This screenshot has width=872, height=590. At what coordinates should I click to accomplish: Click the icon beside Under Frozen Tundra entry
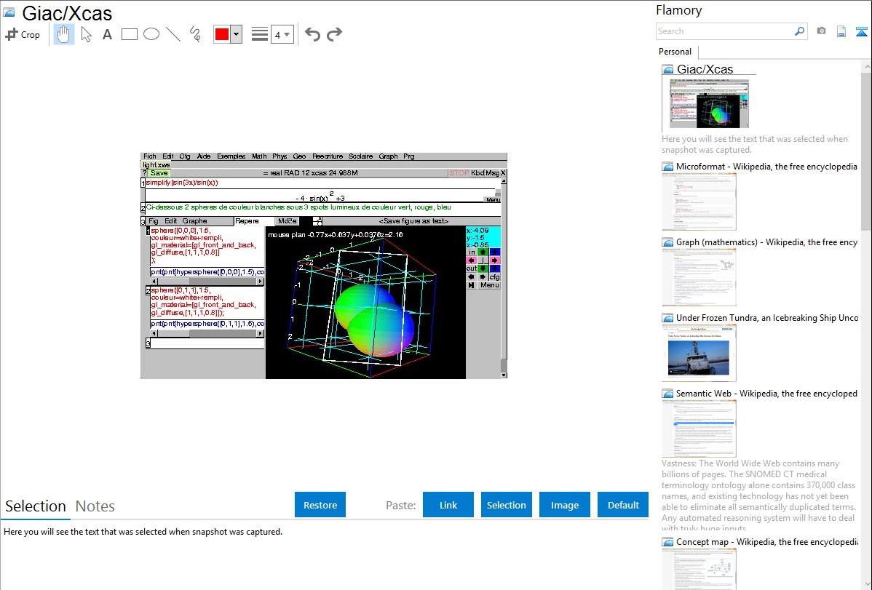click(x=667, y=317)
